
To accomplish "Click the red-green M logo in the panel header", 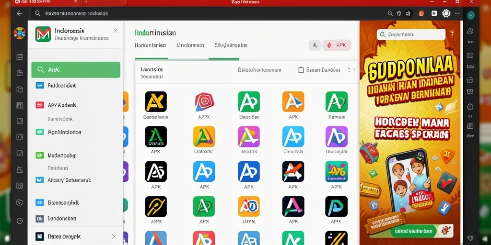I will (x=43, y=34).
